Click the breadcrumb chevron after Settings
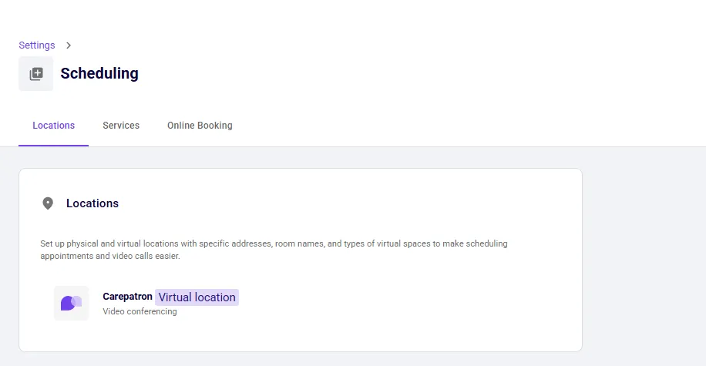This screenshot has height=366, width=706. point(69,45)
